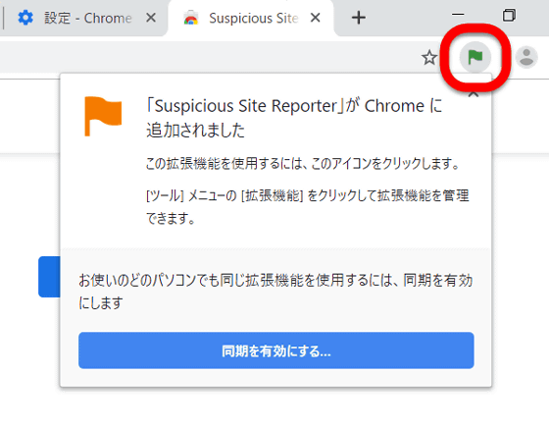Viewport: 549px width, 431px height.
Task: Click the 同期を有効にします description text
Action: [275, 292]
